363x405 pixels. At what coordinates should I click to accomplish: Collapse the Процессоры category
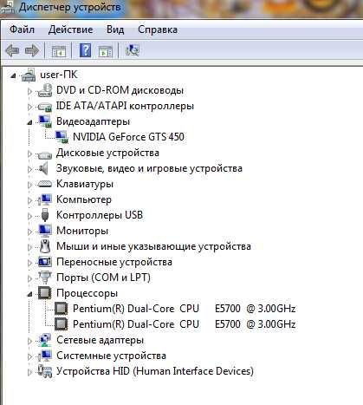(29, 294)
